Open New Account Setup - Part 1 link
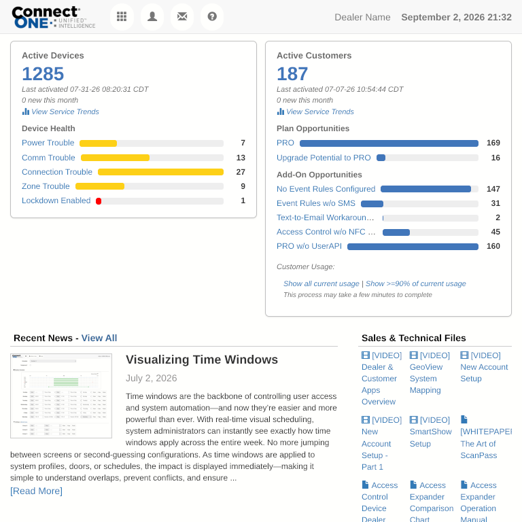Image resolution: width=522 pixels, height=522 pixels. (381, 443)
